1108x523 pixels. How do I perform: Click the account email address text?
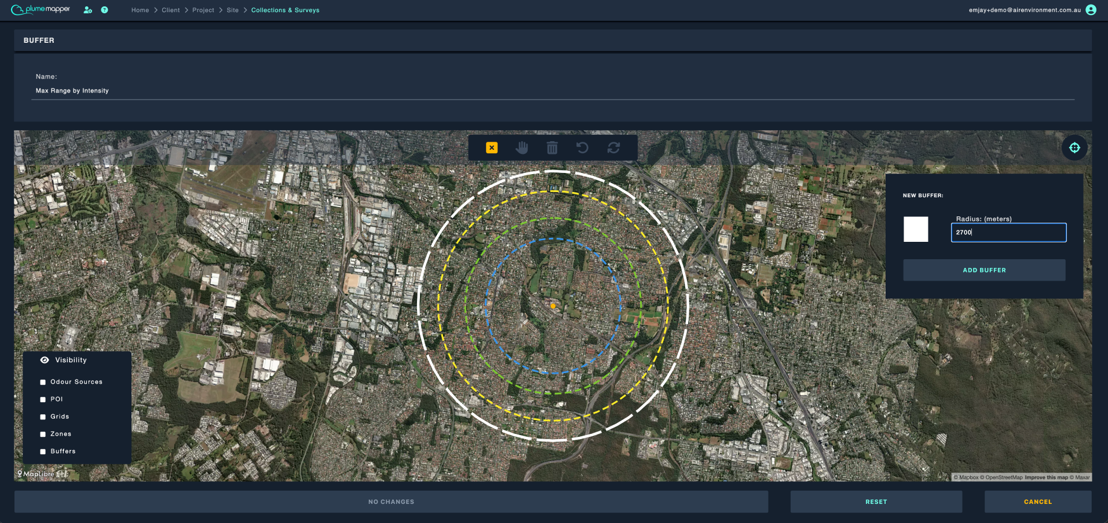1025,10
